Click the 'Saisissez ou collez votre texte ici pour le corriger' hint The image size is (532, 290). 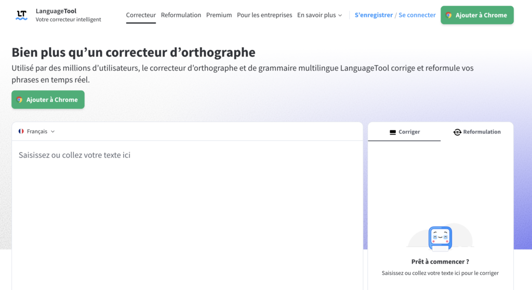(440, 273)
